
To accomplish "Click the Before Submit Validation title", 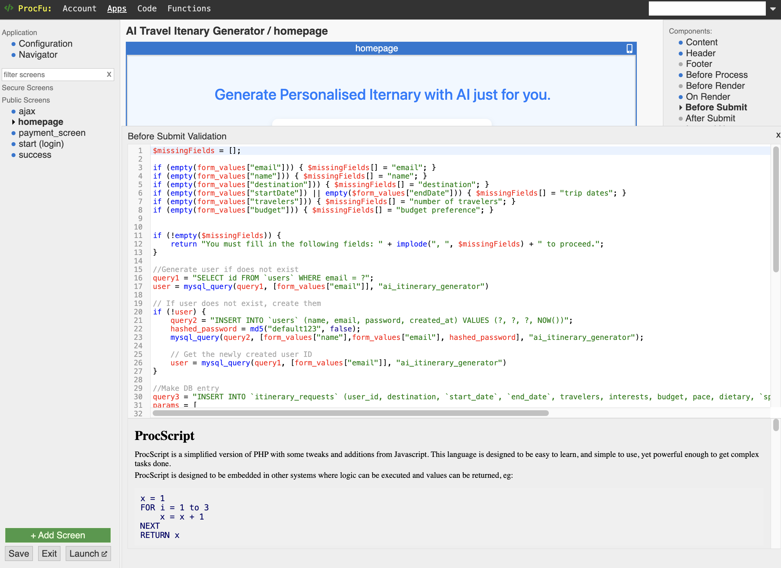I will (x=177, y=136).
